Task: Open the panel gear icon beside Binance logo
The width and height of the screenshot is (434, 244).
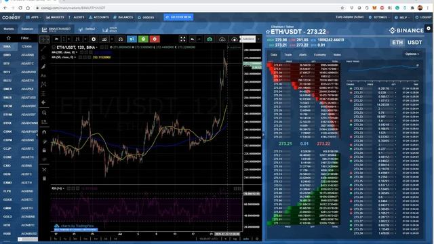Action: 429,28
